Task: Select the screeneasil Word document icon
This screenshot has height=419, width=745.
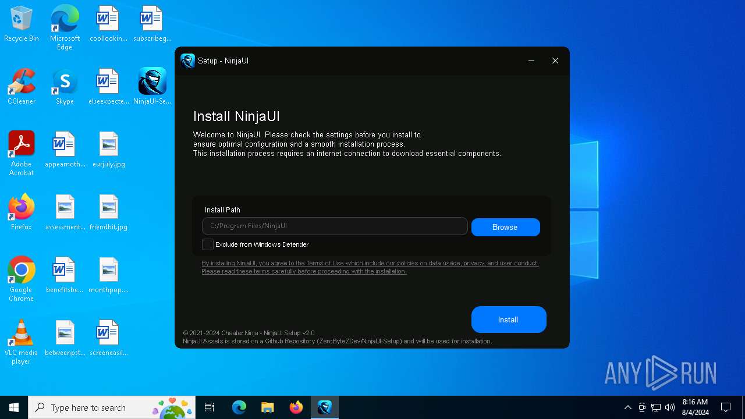Action: [x=108, y=339]
